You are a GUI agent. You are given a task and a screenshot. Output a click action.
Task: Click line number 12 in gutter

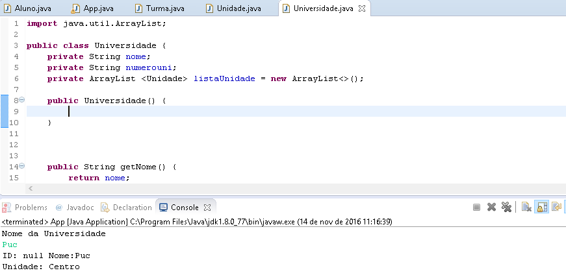point(14,145)
